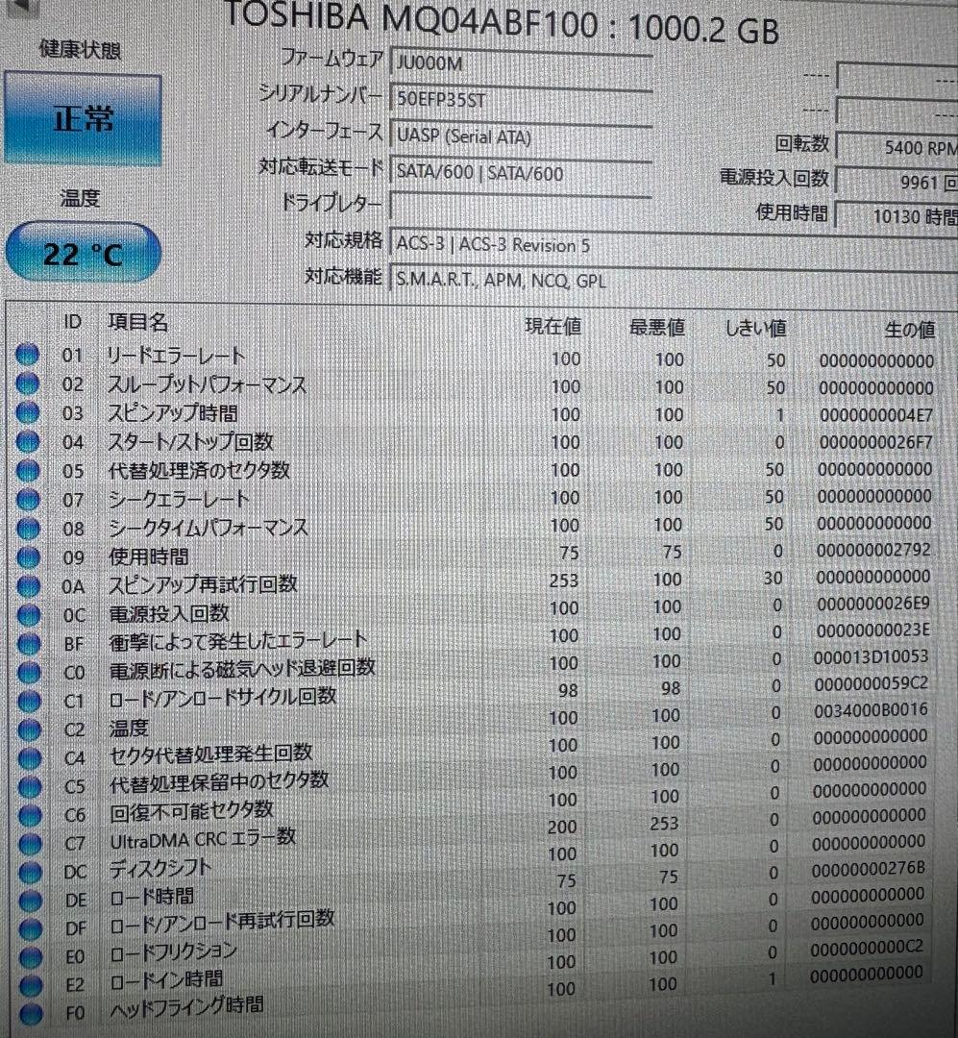Image resolution: width=958 pixels, height=1038 pixels.
Task: Click status icon for row C2 温度
Action: pos(29,729)
